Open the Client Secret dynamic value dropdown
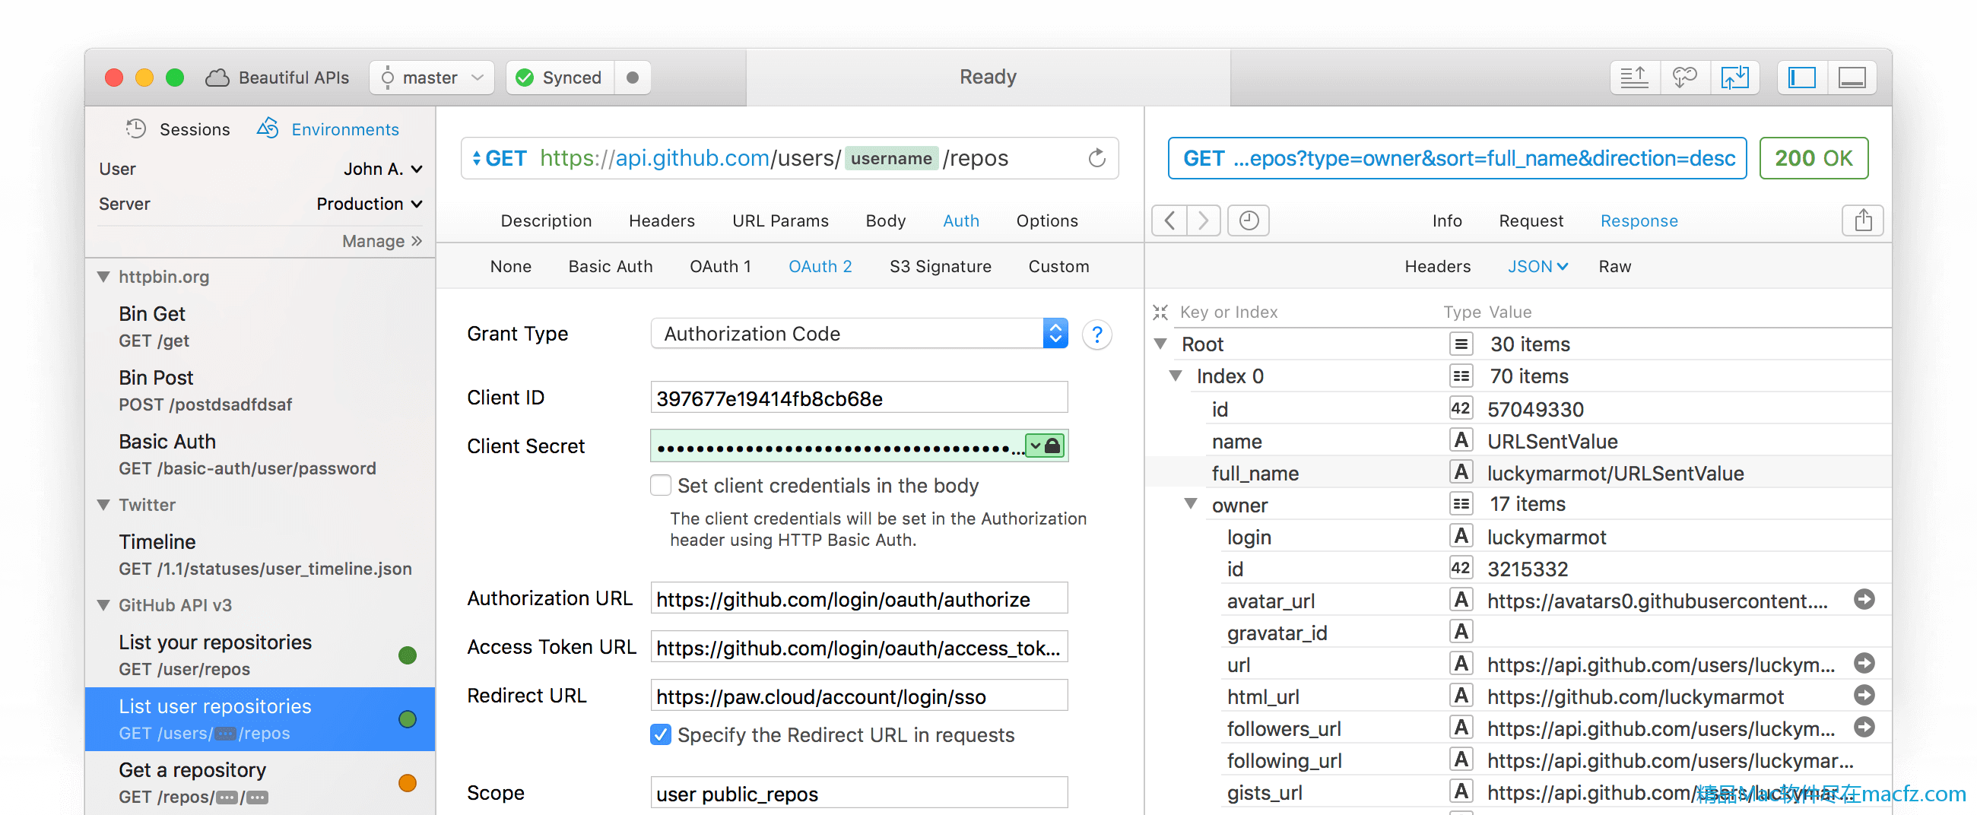1977x815 pixels. coord(1036,446)
